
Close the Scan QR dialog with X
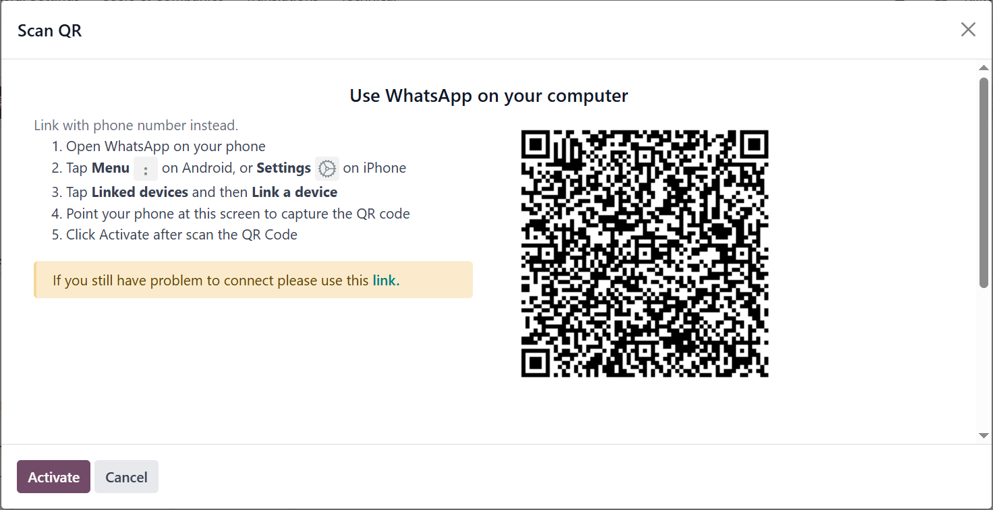[x=968, y=30]
